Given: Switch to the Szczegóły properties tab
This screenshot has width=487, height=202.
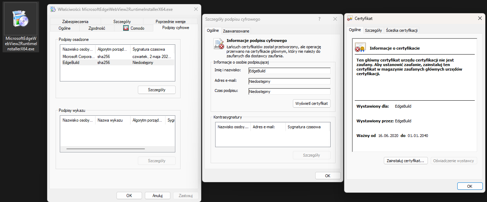Looking at the screenshot, I should pos(122,22).
